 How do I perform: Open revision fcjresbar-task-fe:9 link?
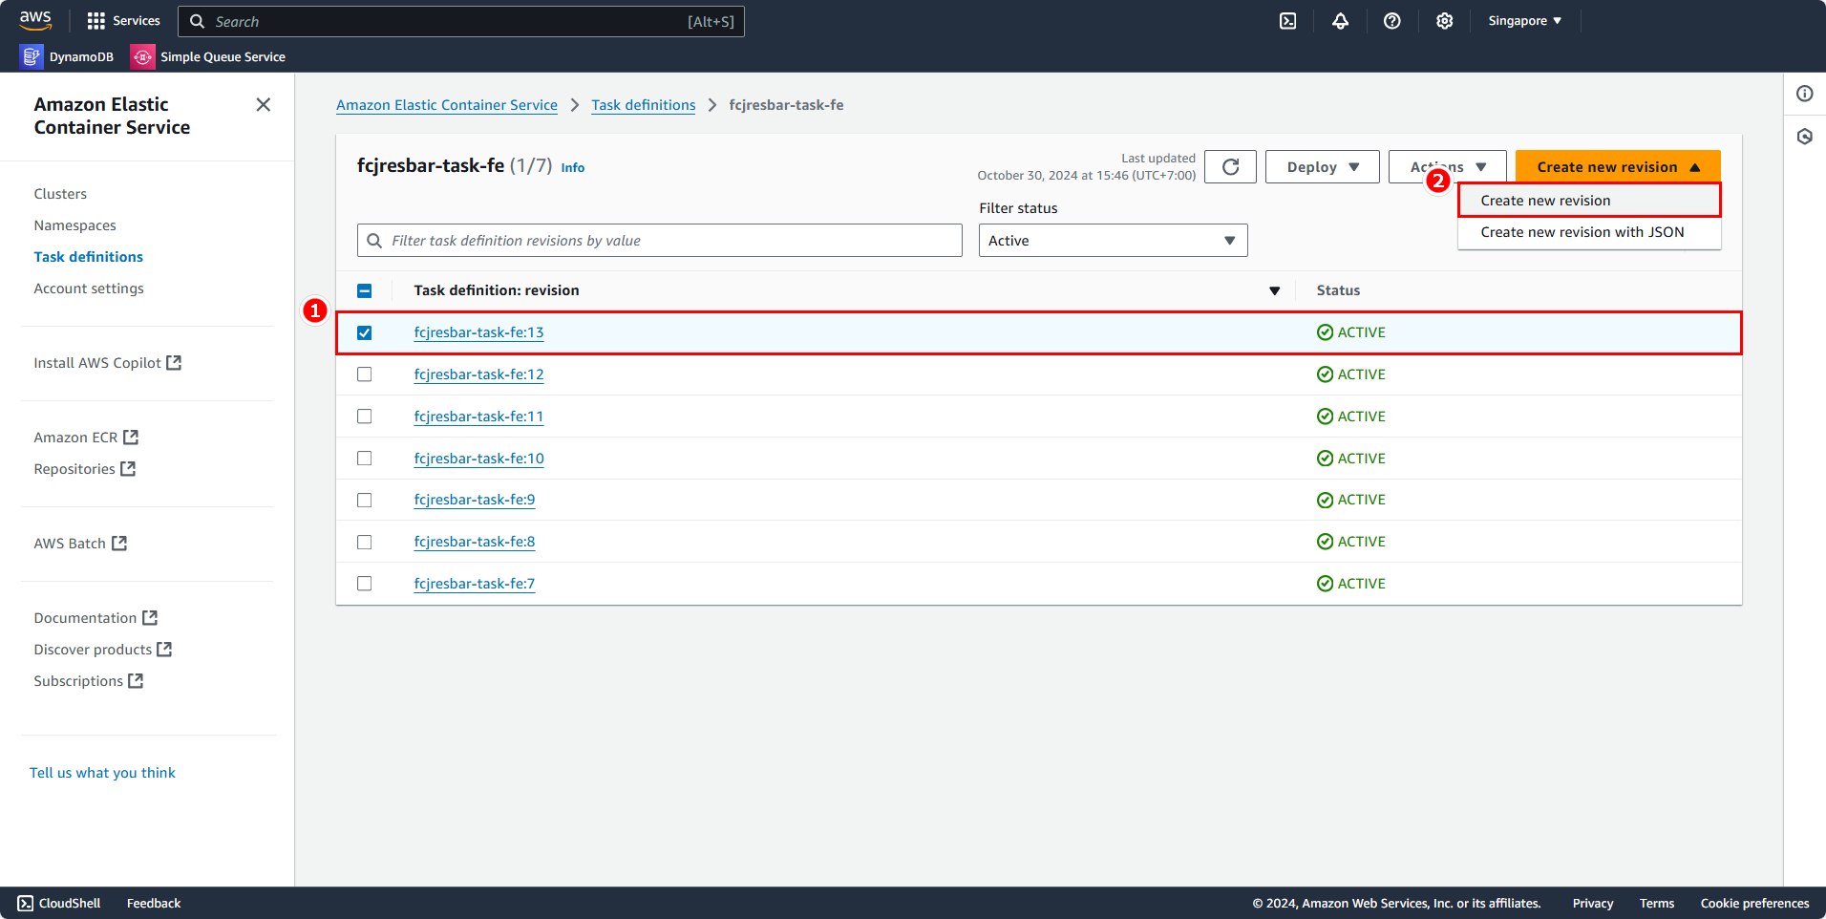(475, 500)
